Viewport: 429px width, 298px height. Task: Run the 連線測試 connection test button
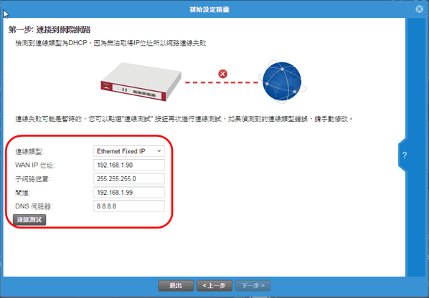(29, 220)
